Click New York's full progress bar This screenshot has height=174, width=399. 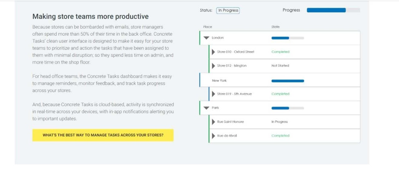click(287, 81)
